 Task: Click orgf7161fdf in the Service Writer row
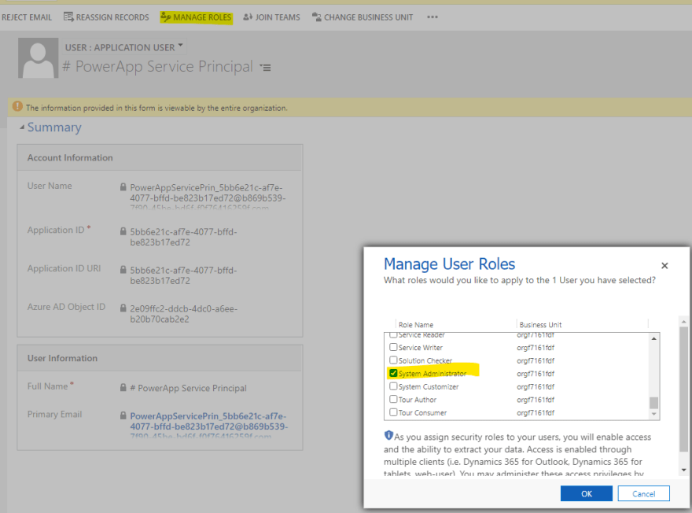click(x=536, y=348)
